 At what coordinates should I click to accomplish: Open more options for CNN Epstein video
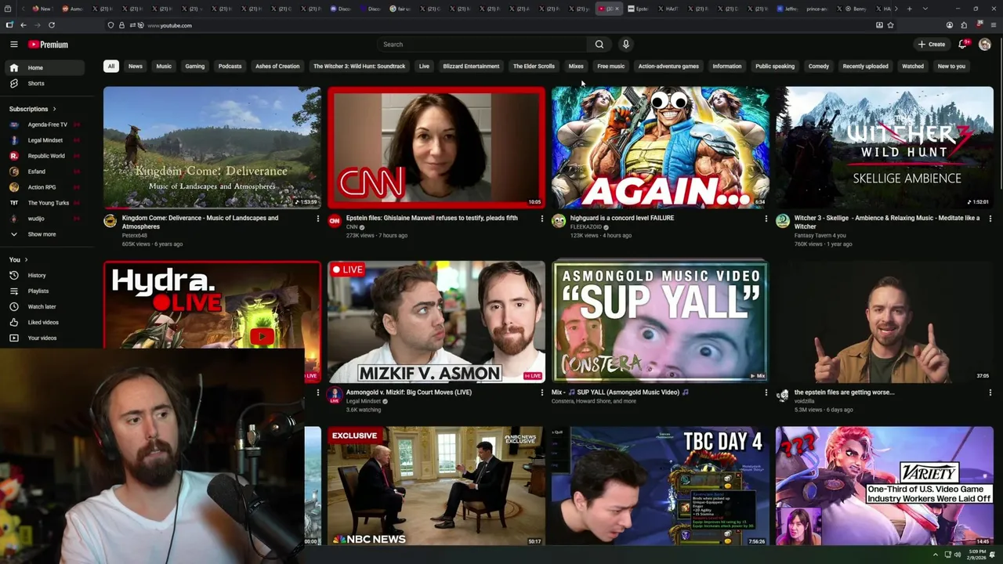click(541, 219)
